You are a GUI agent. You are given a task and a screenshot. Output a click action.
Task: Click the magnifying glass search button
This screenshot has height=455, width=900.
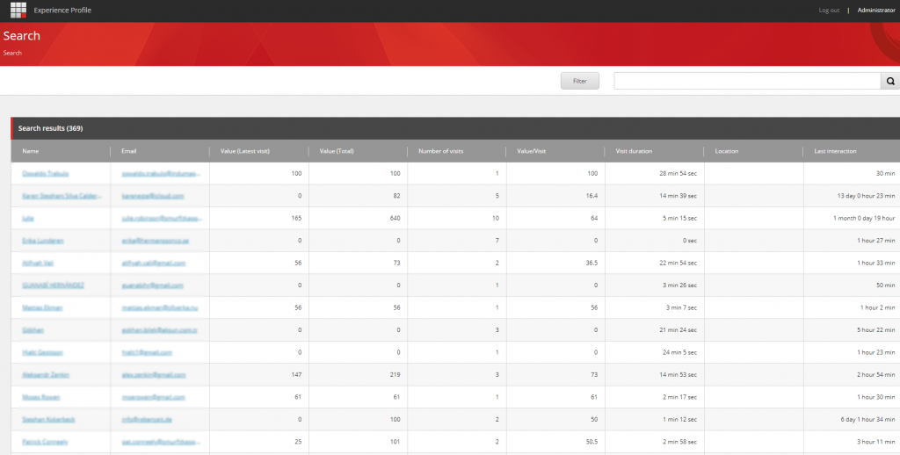pos(889,81)
